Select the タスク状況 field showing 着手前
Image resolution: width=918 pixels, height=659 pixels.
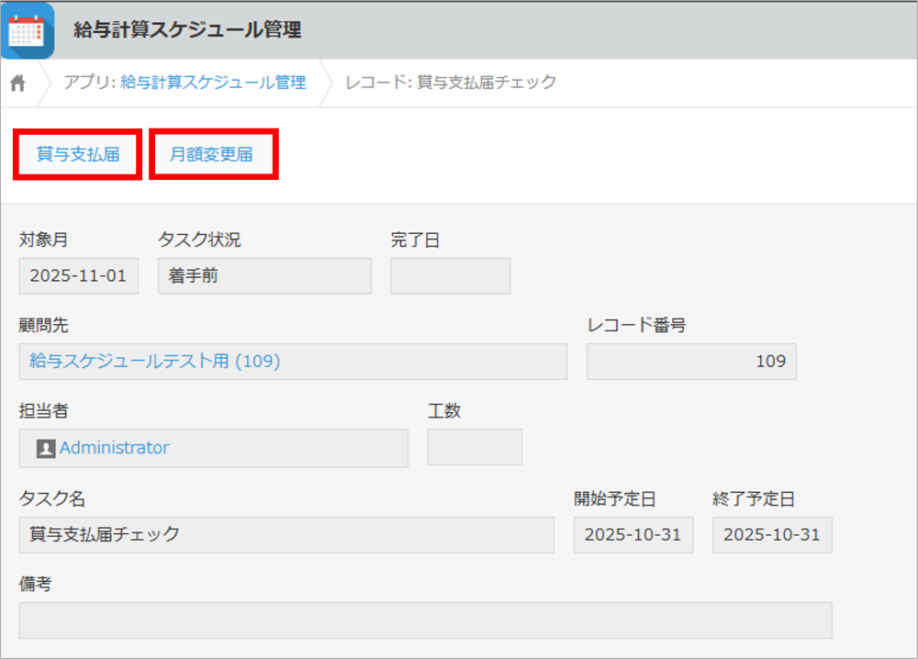(x=264, y=275)
